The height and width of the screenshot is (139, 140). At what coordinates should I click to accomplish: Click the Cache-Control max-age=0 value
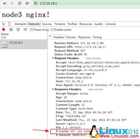[x=87, y=74]
